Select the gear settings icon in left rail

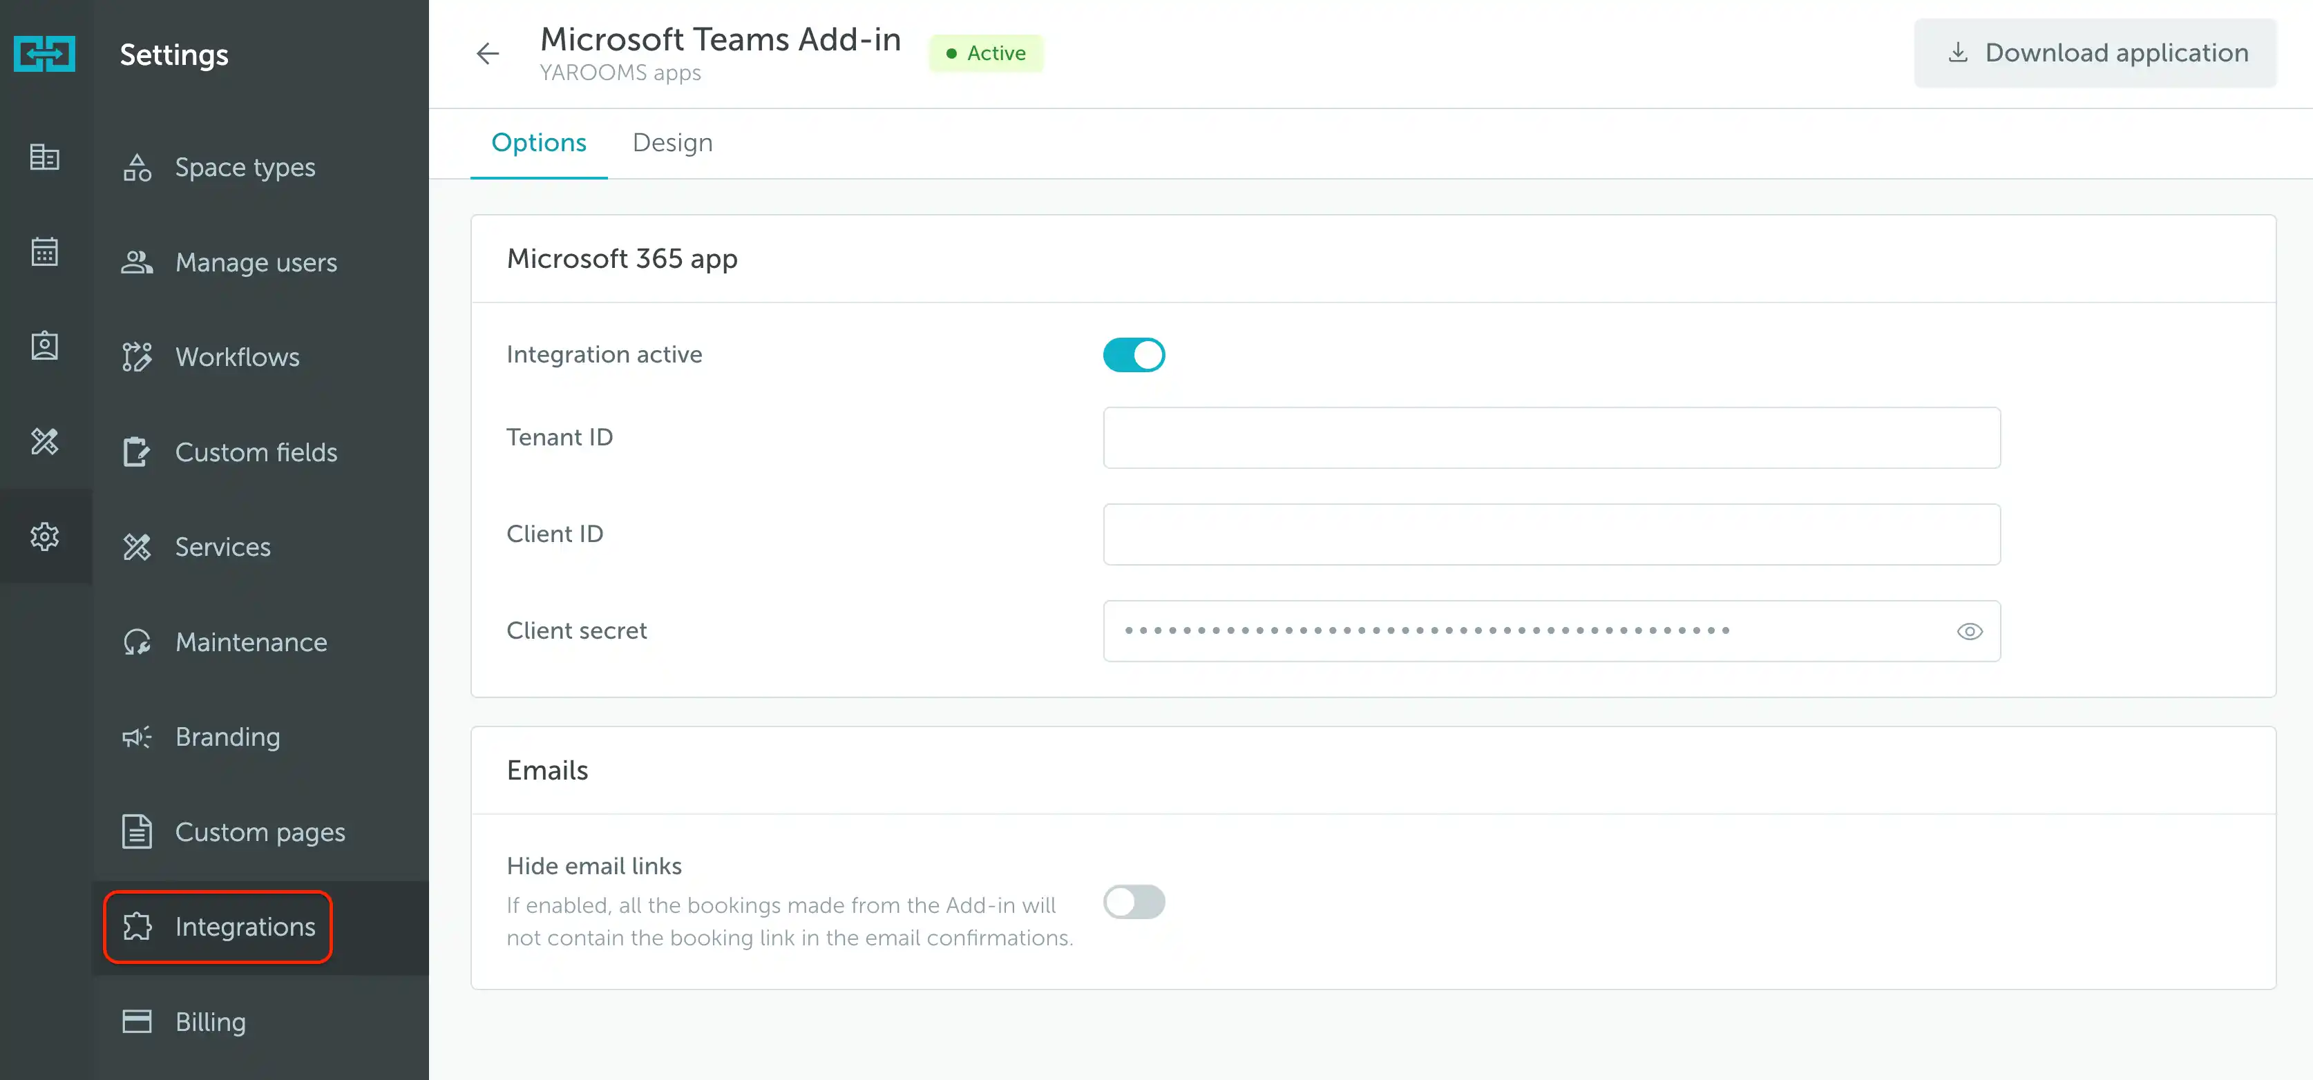pyautogui.click(x=44, y=536)
